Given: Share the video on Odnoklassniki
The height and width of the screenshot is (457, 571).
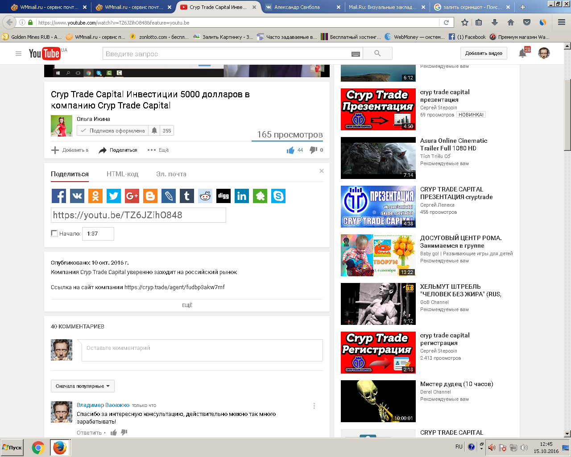Looking at the screenshot, I should click(x=95, y=196).
